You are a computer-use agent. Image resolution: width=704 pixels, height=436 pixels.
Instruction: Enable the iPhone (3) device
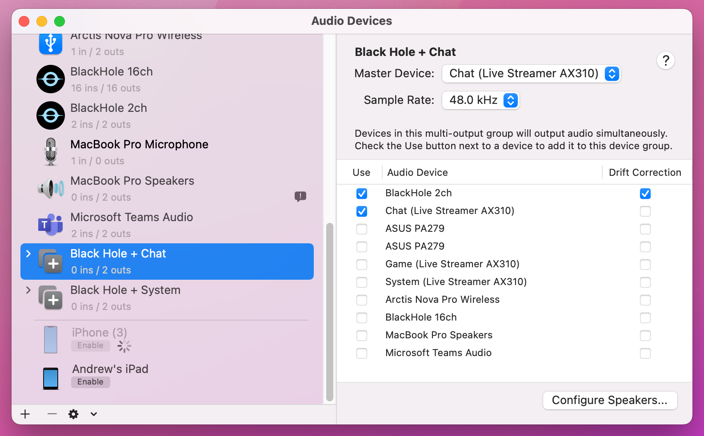pyautogui.click(x=90, y=345)
